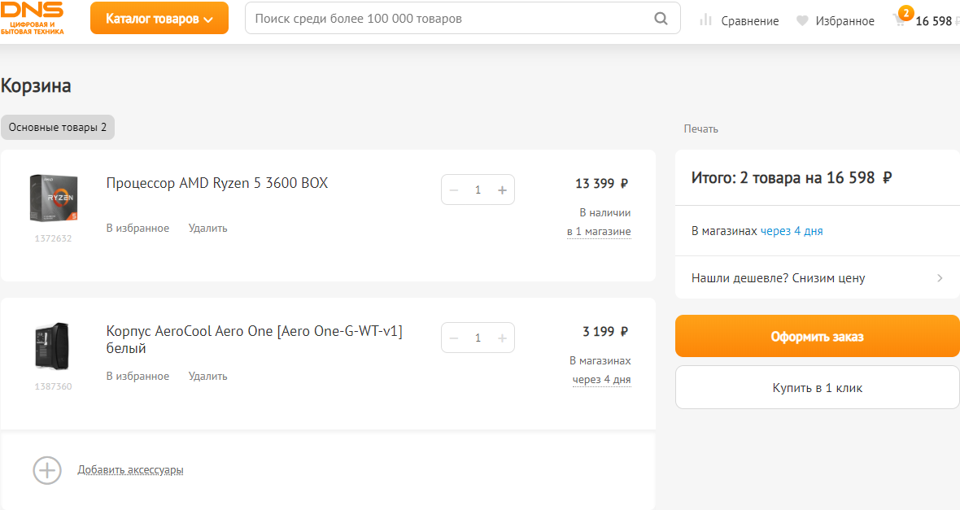Open the comparison chart icon
This screenshot has width=960, height=510.
706,20
